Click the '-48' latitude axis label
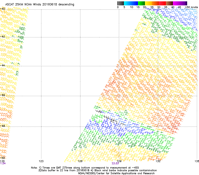199x175 pixels. (x=2, y=126)
